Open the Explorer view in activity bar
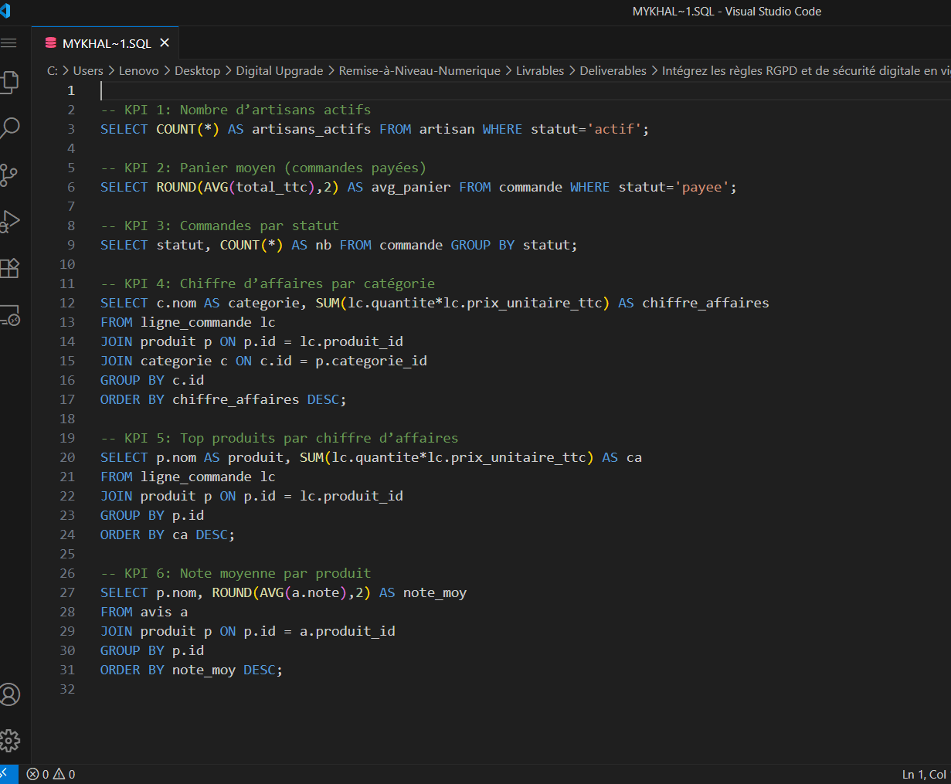 [x=9, y=82]
